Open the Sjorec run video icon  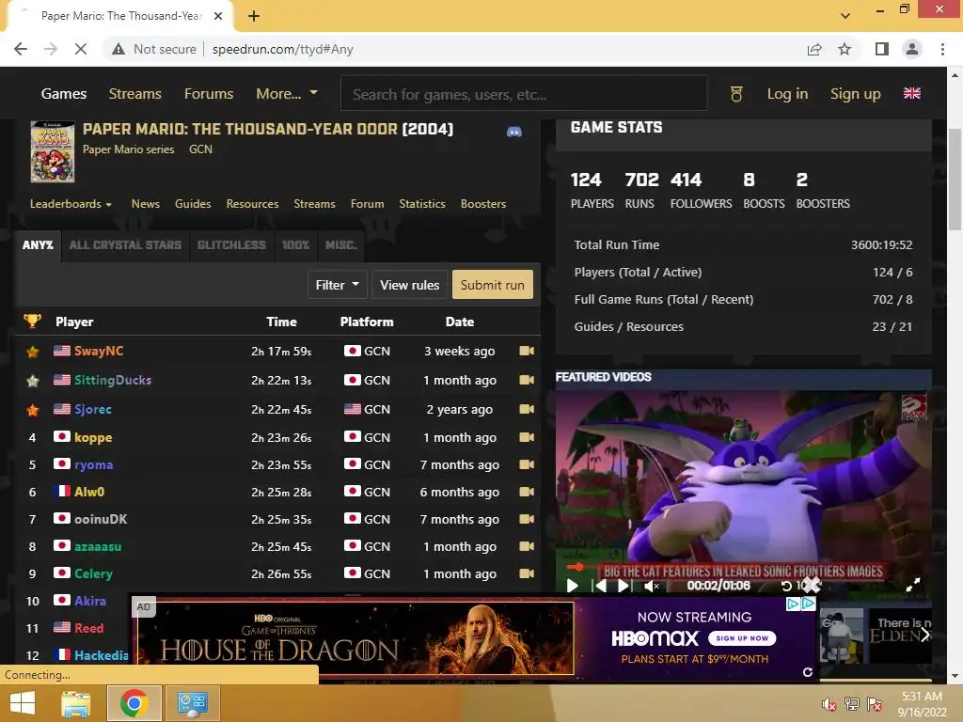click(527, 409)
